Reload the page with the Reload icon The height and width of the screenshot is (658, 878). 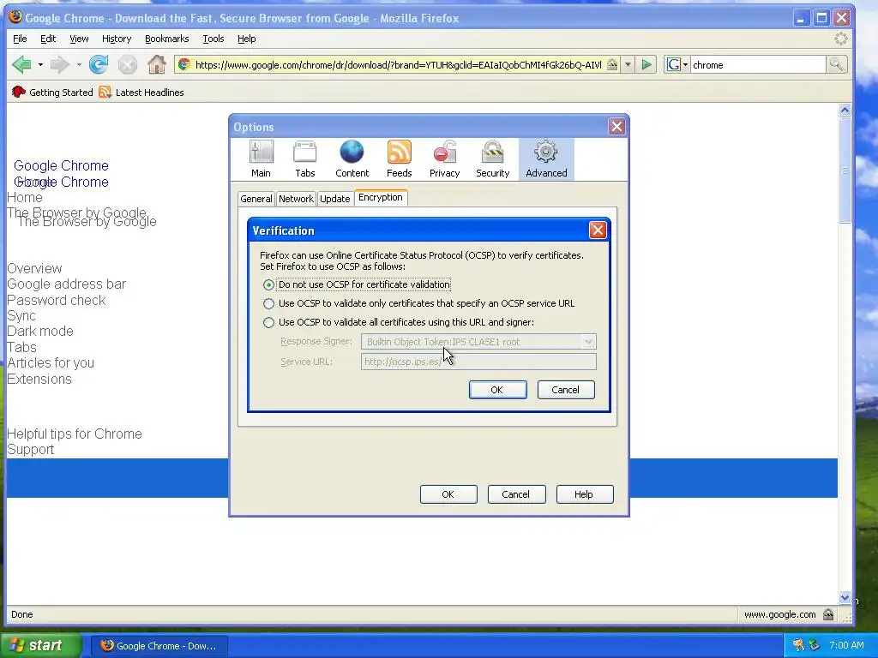(99, 65)
